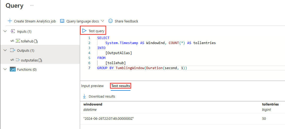Click the Download results arrow icon
Screen dimensions: 285x129
tap(84, 96)
